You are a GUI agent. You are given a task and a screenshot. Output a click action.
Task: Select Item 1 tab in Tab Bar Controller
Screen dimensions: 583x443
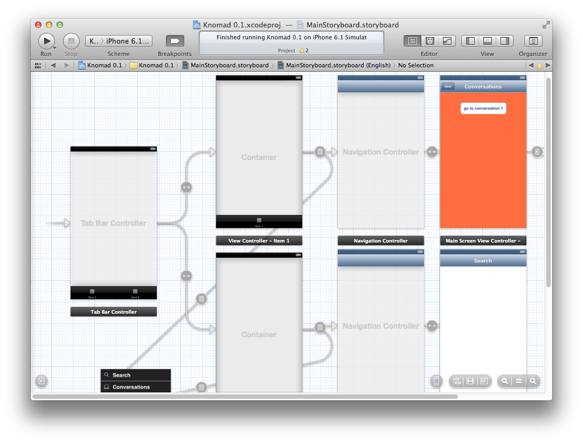click(x=92, y=293)
